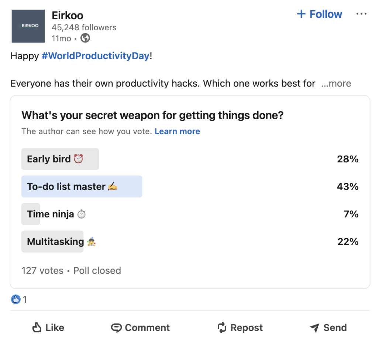Screen dimensions: 378x342
Task: Expand the post text with …more
Action: tap(336, 84)
